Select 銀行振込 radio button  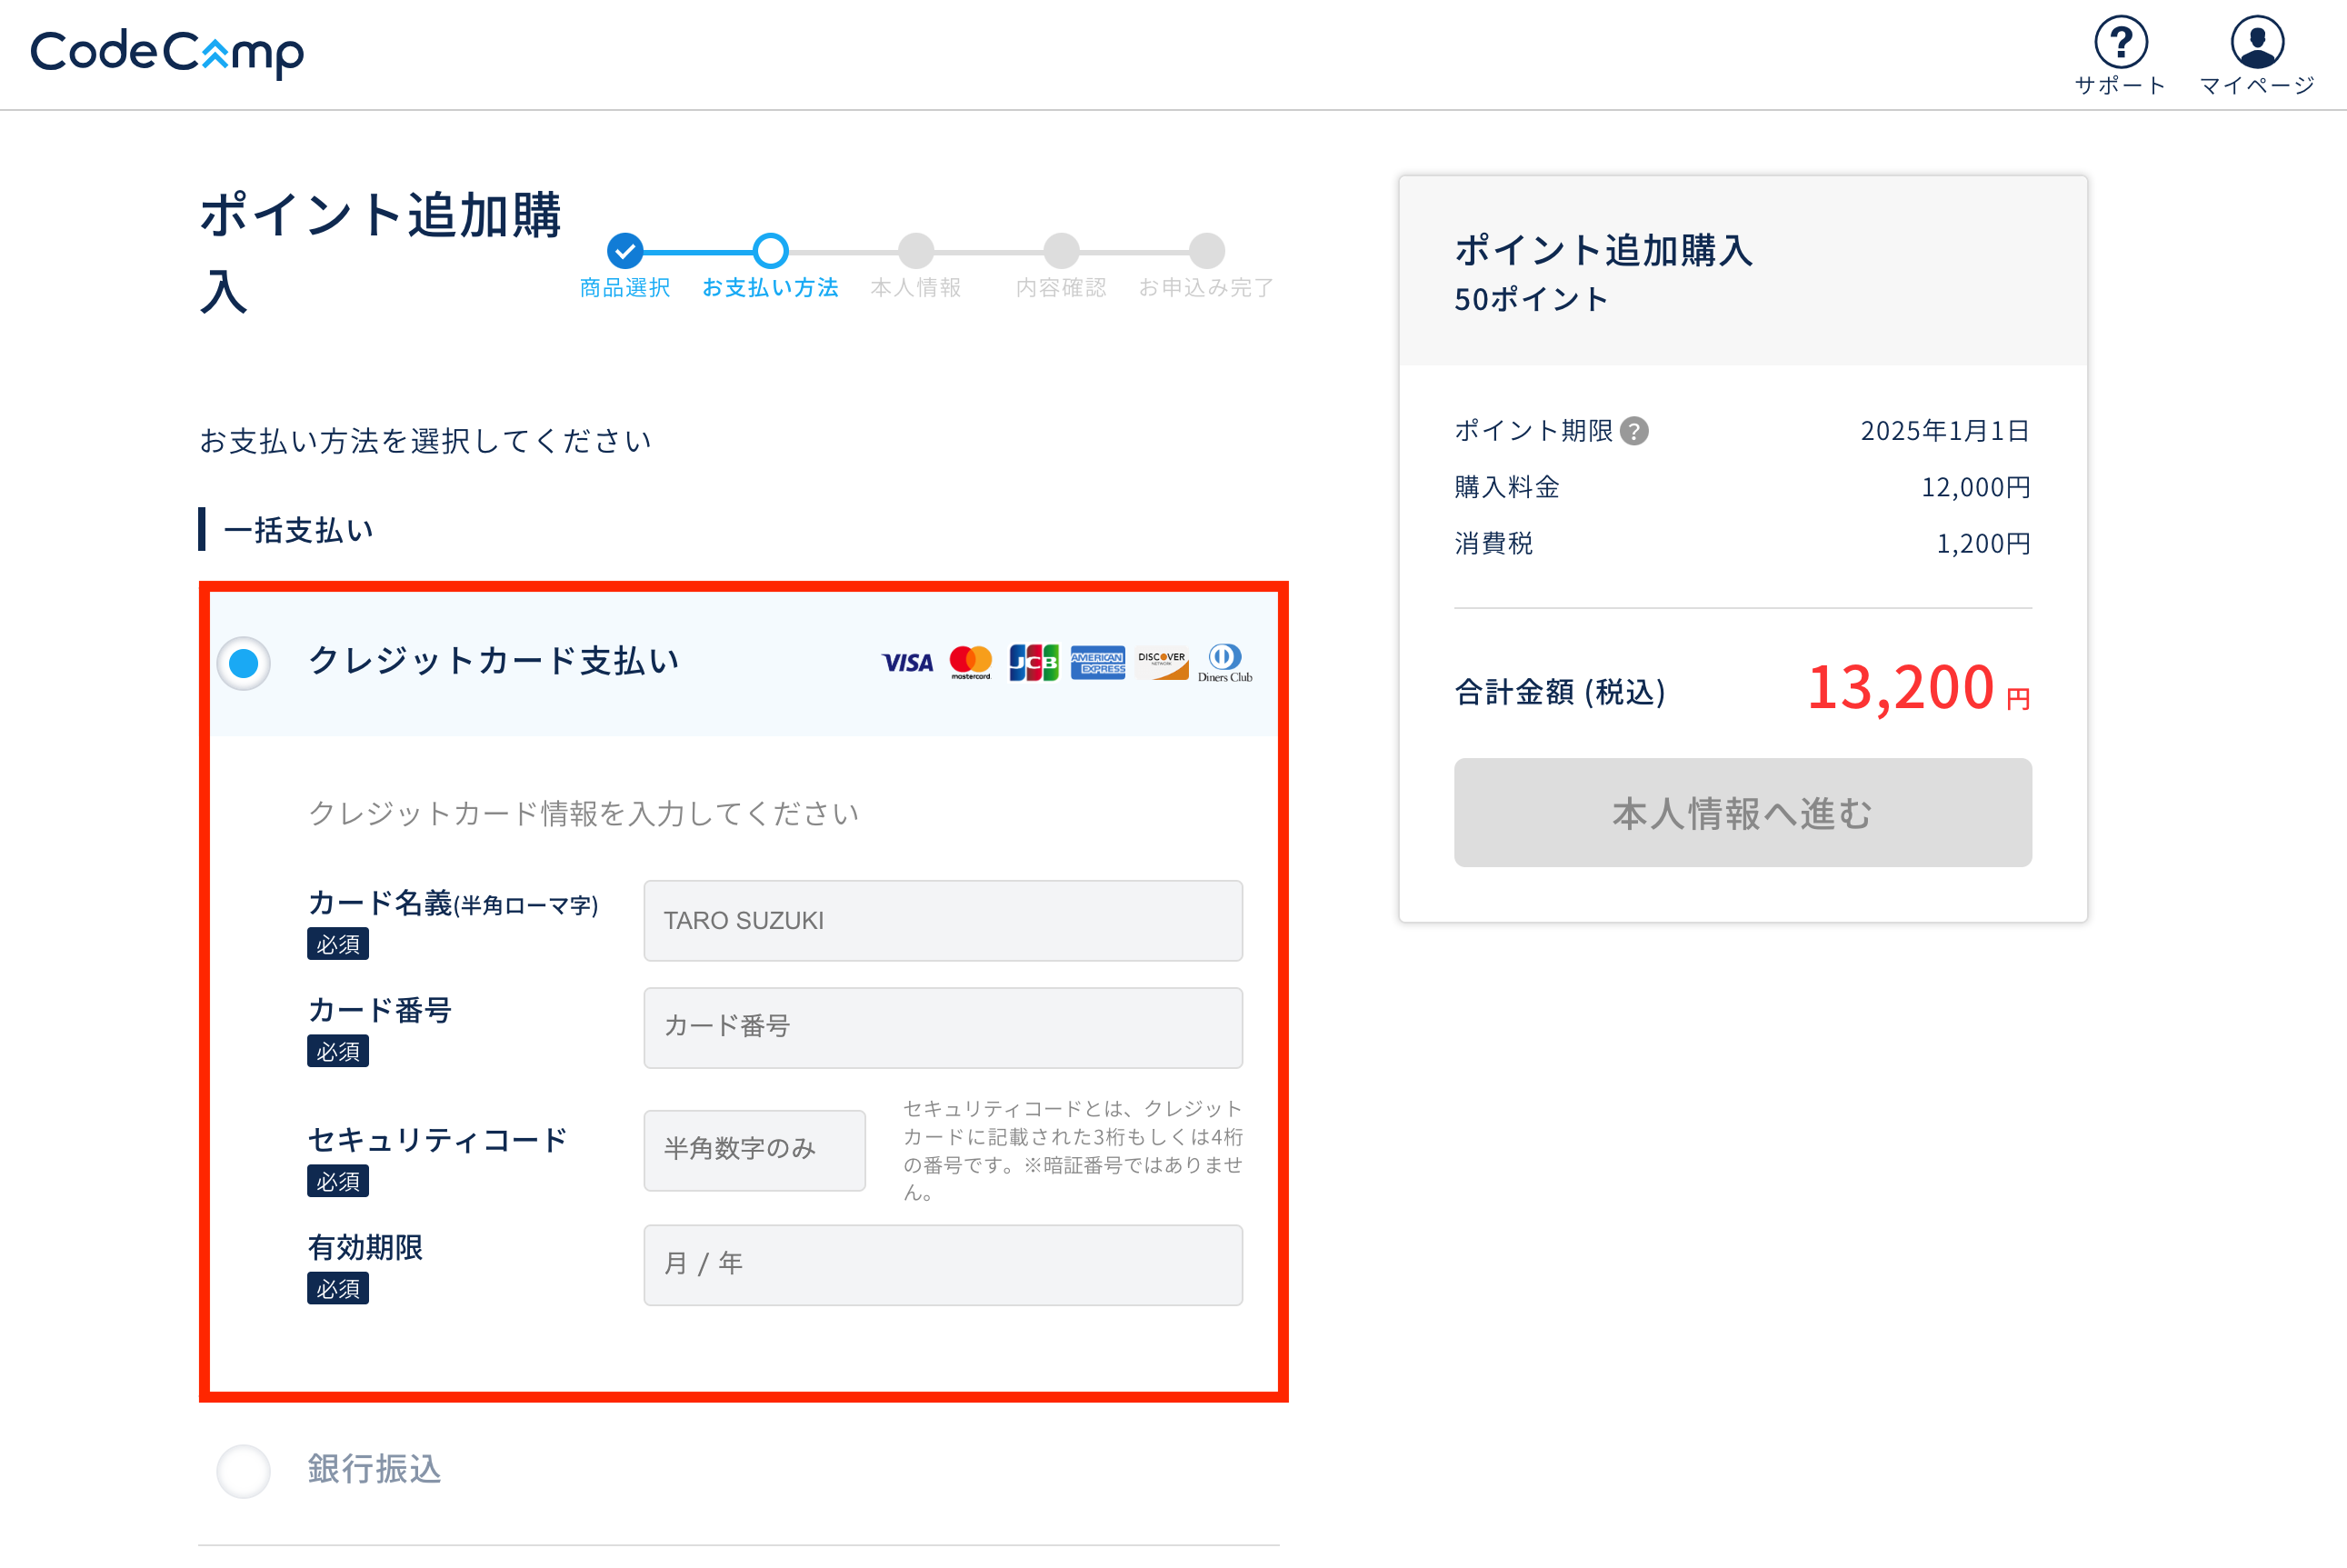[x=244, y=1470]
